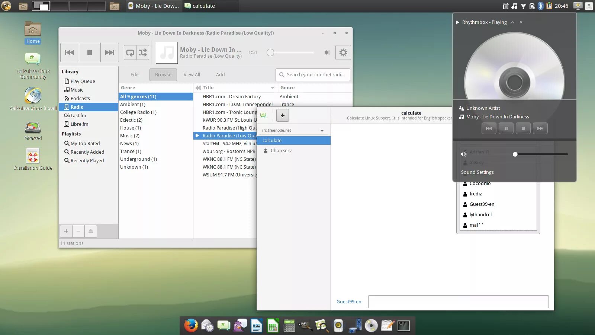Screen dimensions: 595x335
Task: Click the Bluetooth icon in system tray
Action: pyautogui.click(x=541, y=6)
